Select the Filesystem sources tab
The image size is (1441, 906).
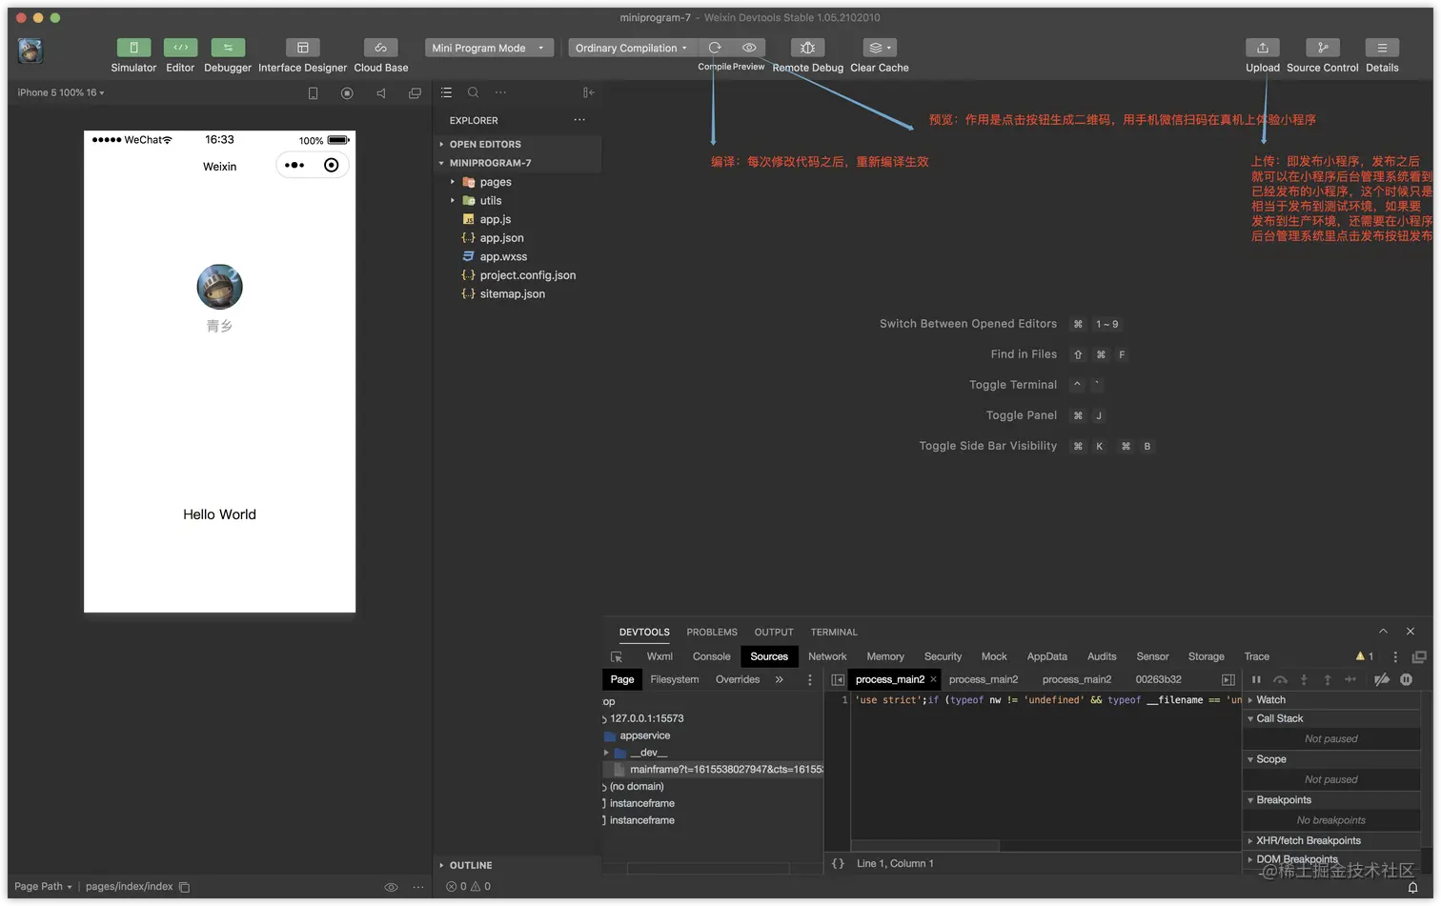(674, 679)
